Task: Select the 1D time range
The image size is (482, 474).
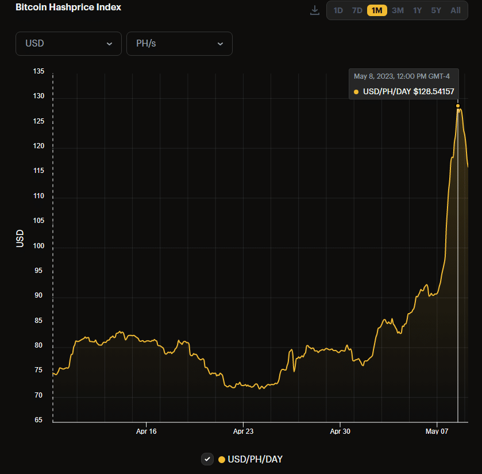Action: pos(338,10)
